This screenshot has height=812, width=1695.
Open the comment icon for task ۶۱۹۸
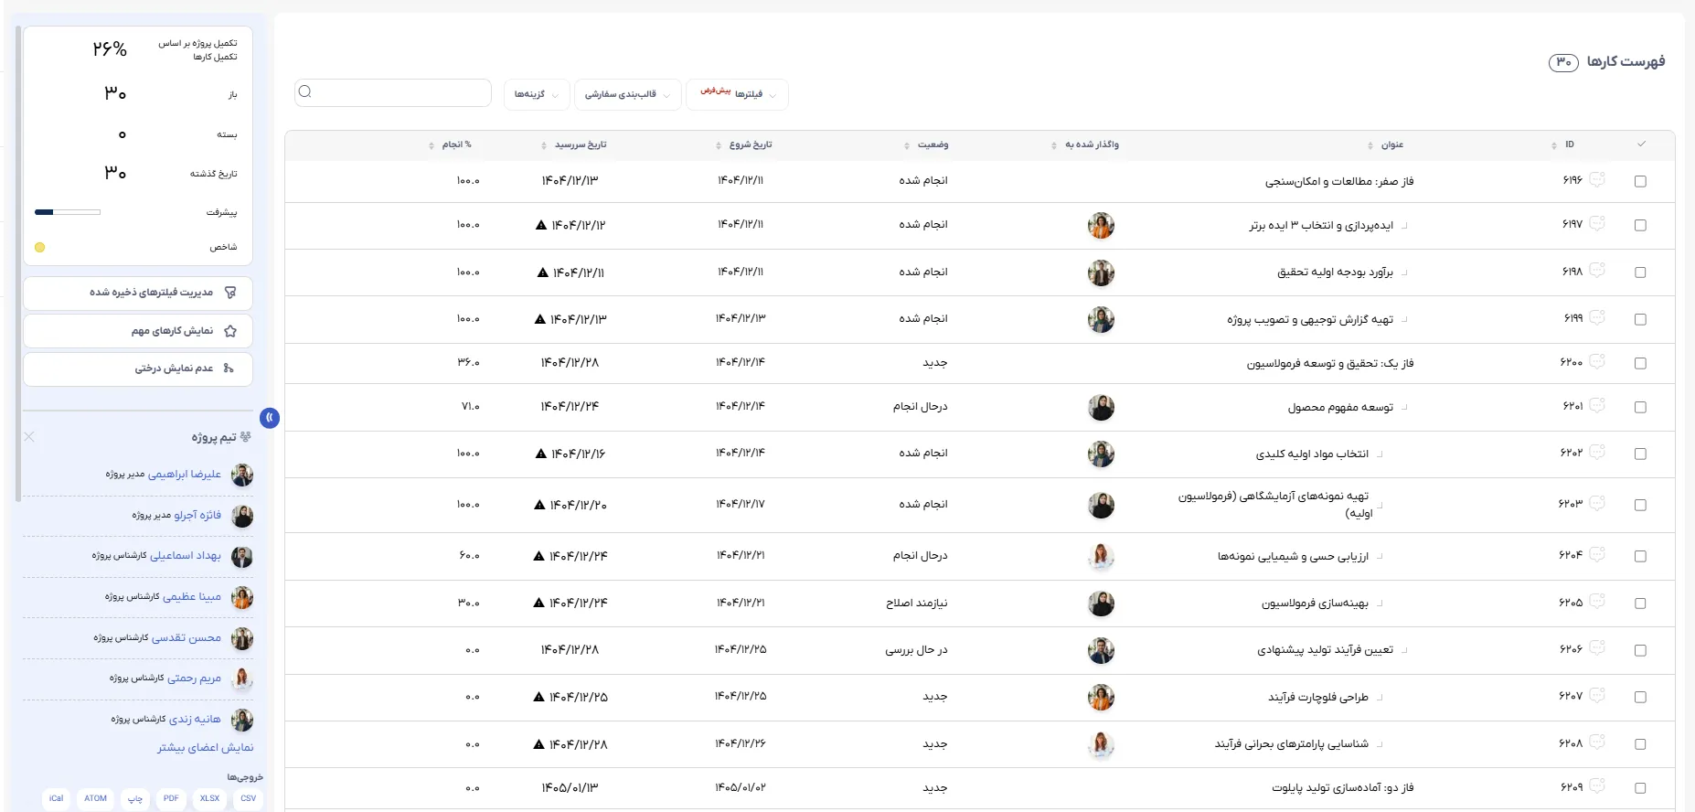click(x=1597, y=271)
